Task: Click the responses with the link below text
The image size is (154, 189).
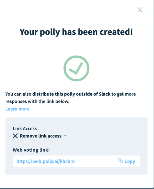Action: tap(37, 101)
